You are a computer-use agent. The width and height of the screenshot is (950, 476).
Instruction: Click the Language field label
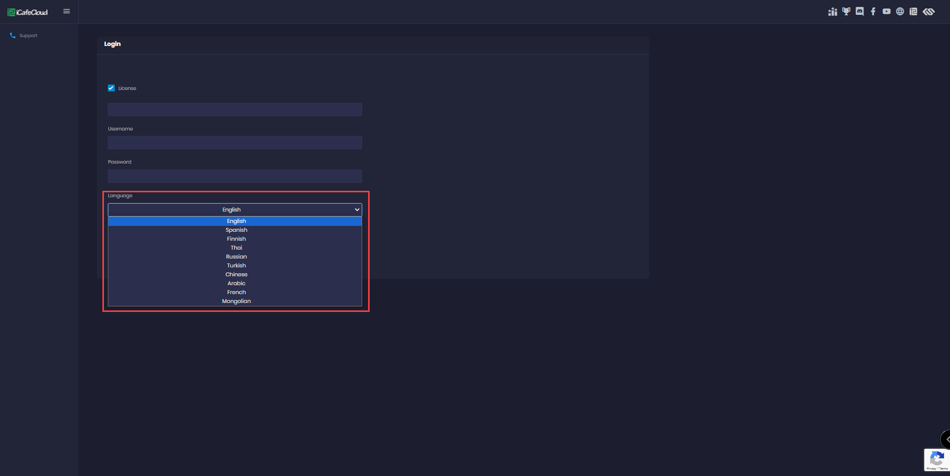click(x=120, y=196)
